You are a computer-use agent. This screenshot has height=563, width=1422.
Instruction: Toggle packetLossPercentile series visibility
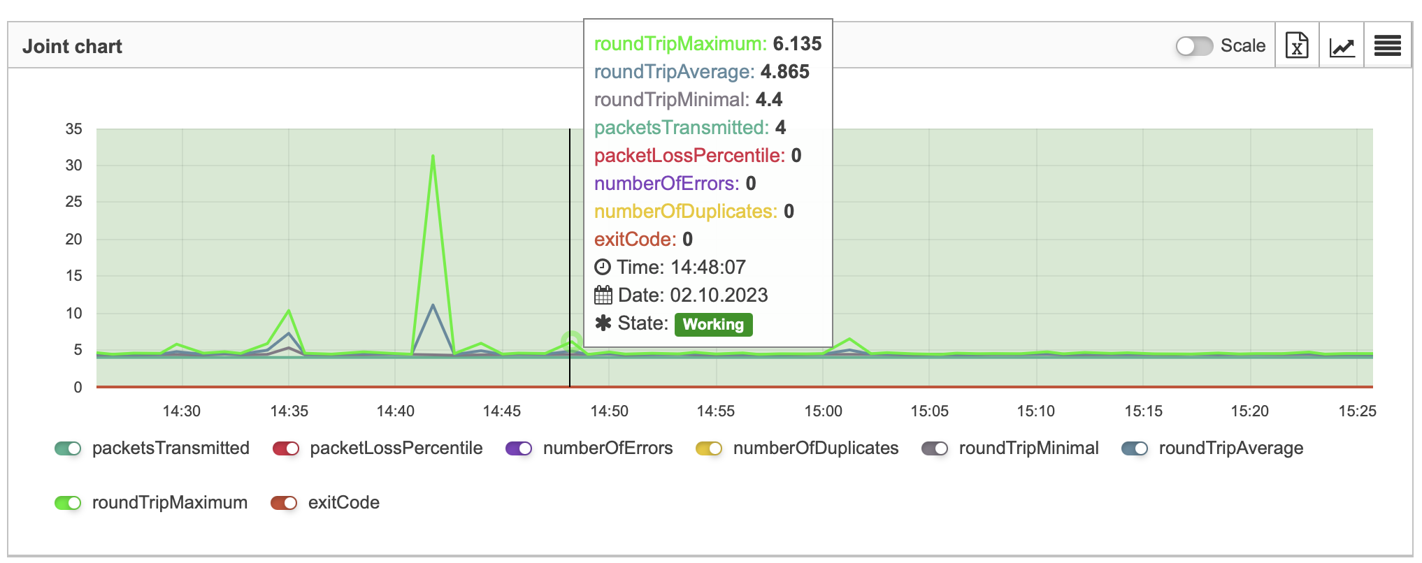(286, 448)
